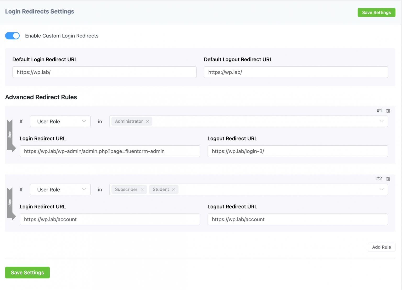Save settings using the green top button
The width and height of the screenshot is (402, 290).
click(376, 12)
